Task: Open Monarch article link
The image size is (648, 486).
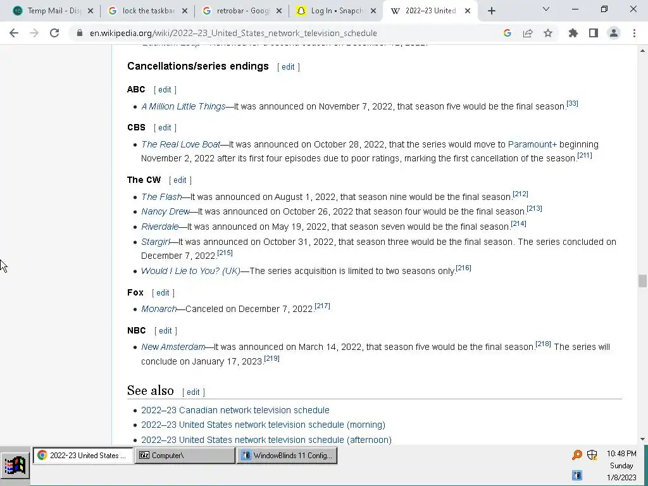Action: point(159,309)
